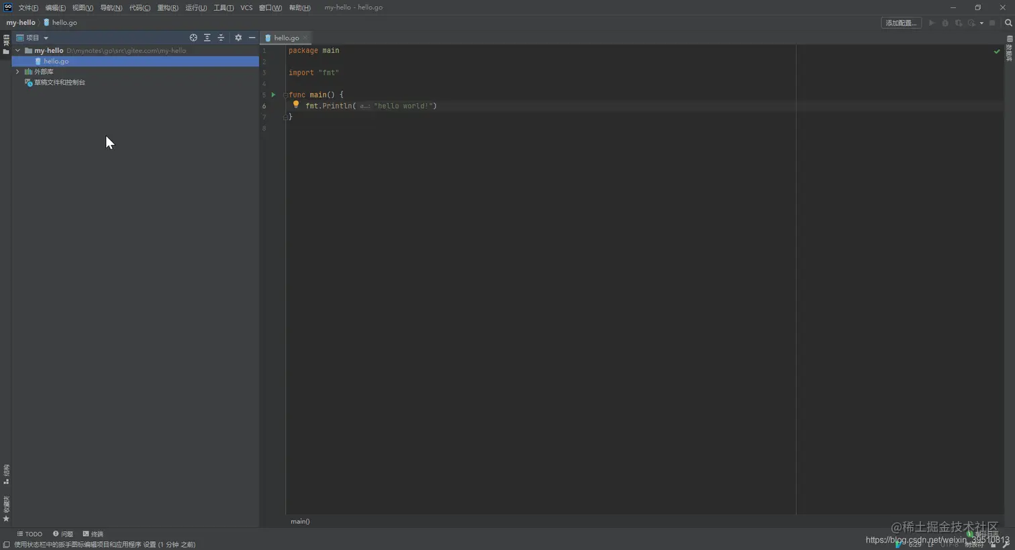Open the Database side panel on right edge

tap(1009, 49)
